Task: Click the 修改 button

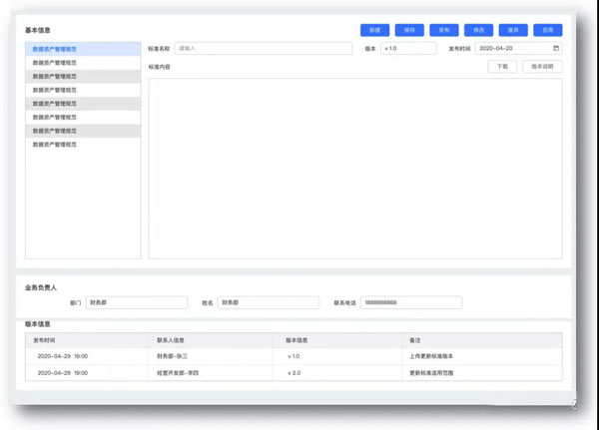Action: tap(478, 30)
